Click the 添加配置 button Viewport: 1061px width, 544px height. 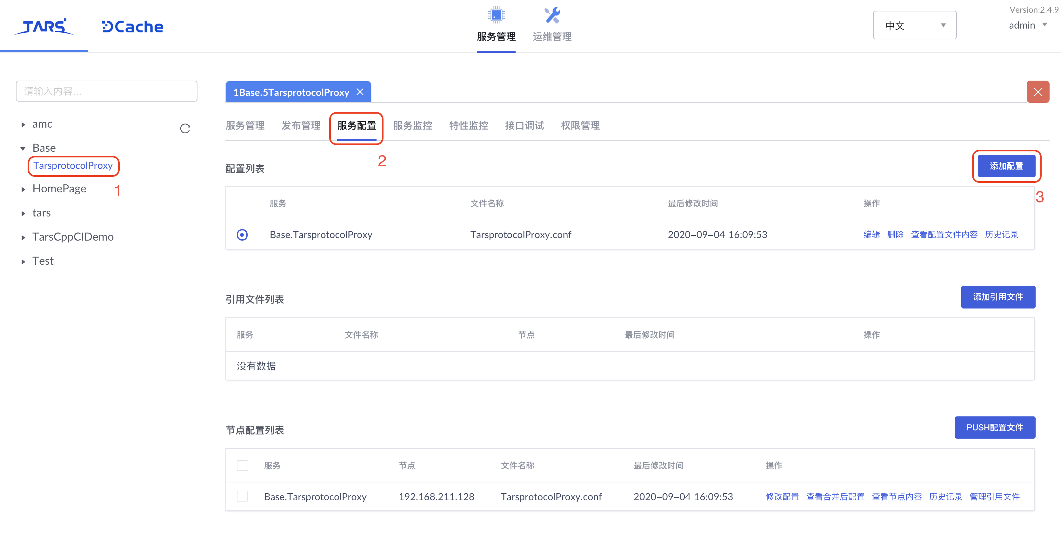1006,166
